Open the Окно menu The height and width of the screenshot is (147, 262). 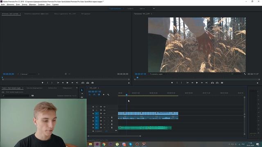coord(48,4)
